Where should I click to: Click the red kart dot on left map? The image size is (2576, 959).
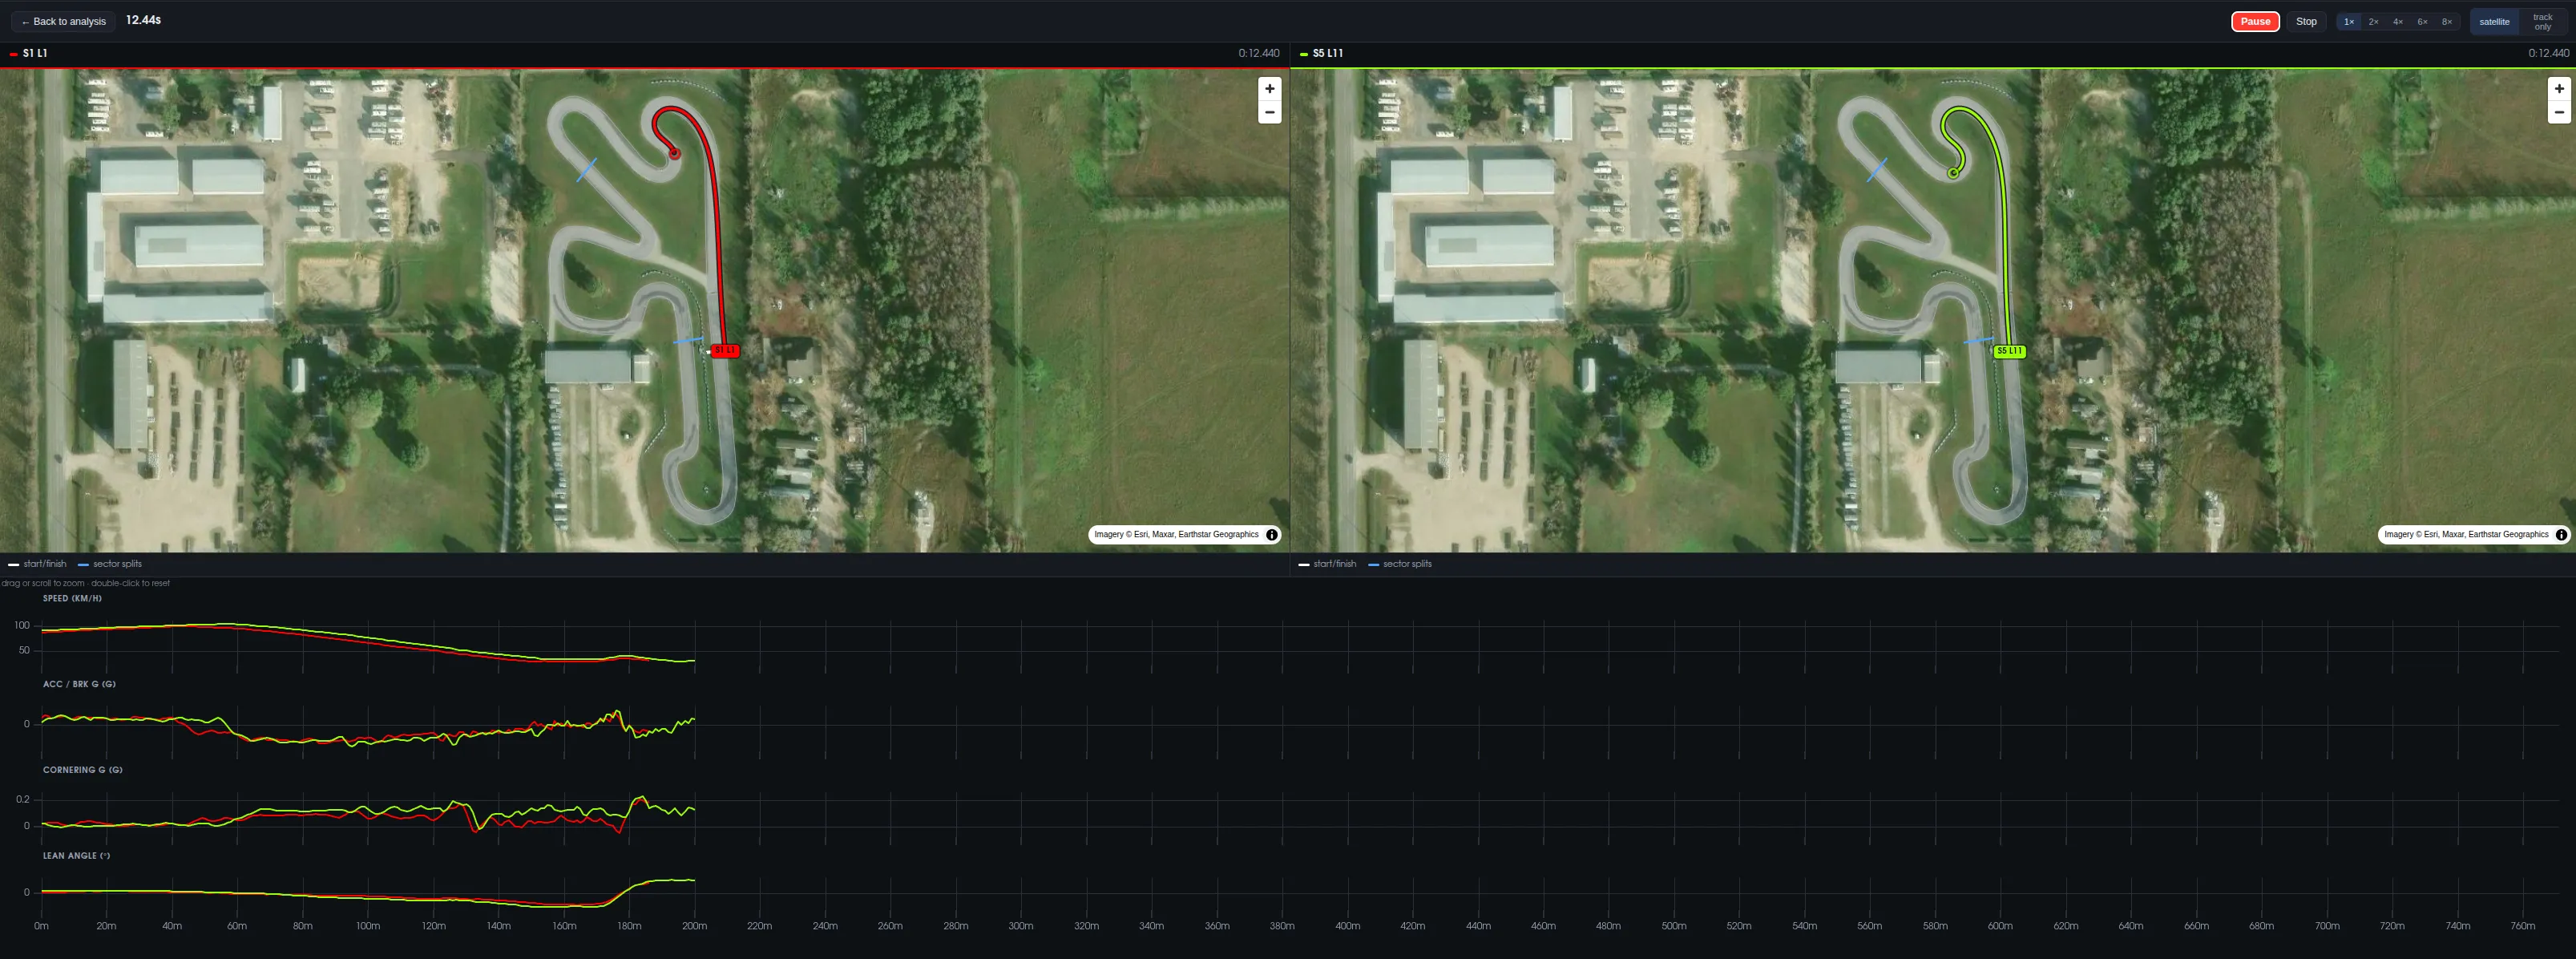click(674, 153)
